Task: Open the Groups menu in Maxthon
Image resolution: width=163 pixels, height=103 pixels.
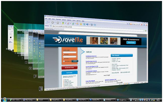Action: (64, 20)
